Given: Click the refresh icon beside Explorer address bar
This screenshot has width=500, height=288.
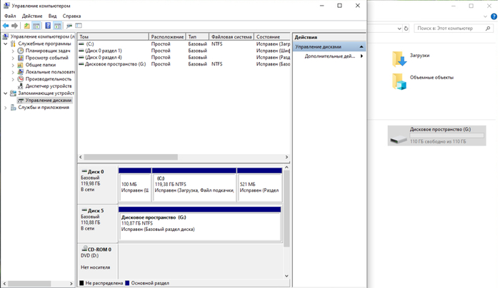Looking at the screenshot, I should tap(406, 29).
